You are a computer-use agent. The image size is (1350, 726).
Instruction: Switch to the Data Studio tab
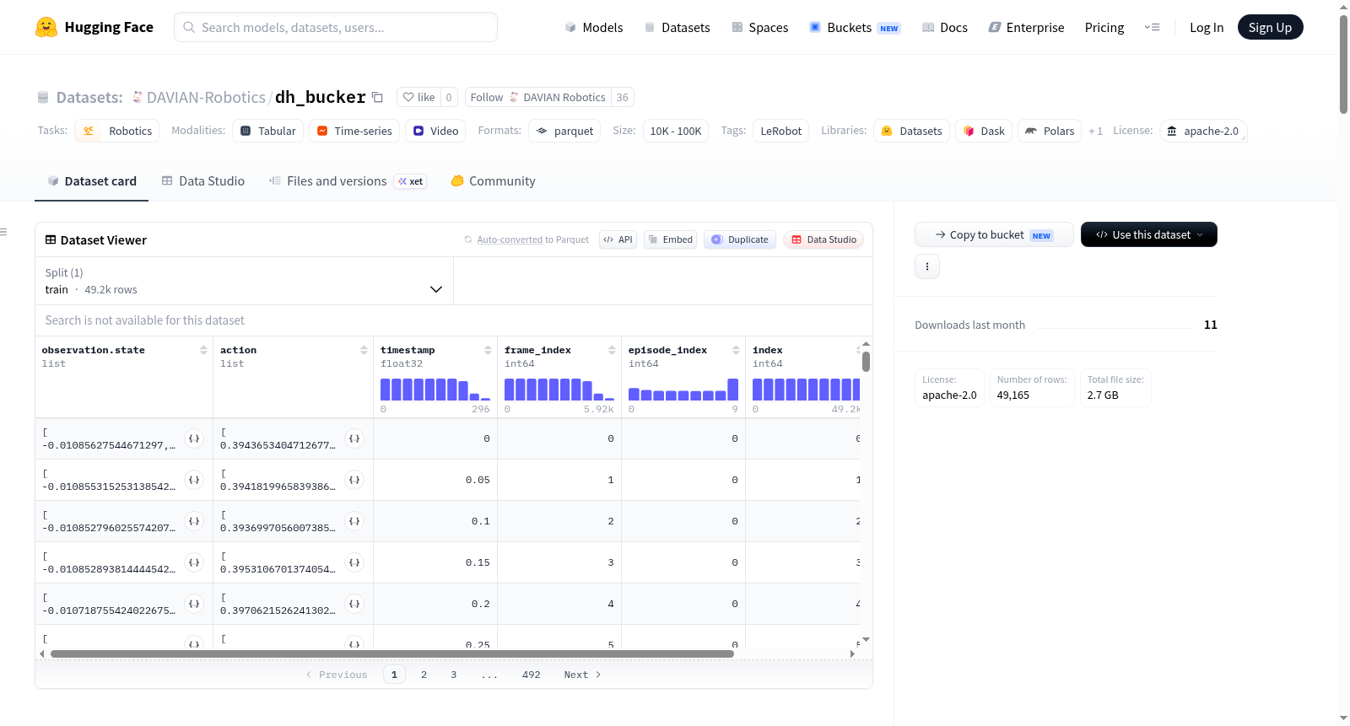203,181
